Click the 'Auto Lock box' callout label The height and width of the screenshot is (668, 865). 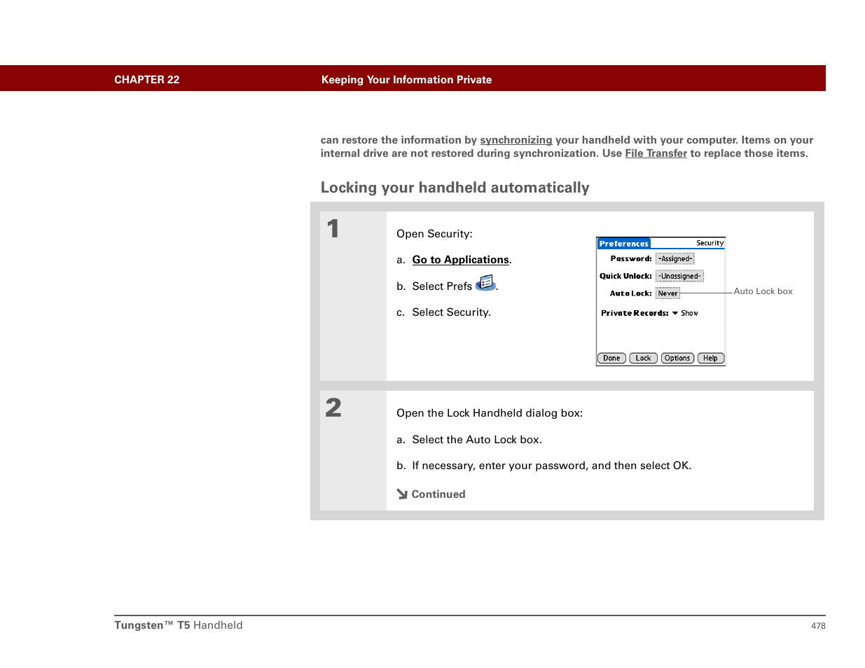763,291
